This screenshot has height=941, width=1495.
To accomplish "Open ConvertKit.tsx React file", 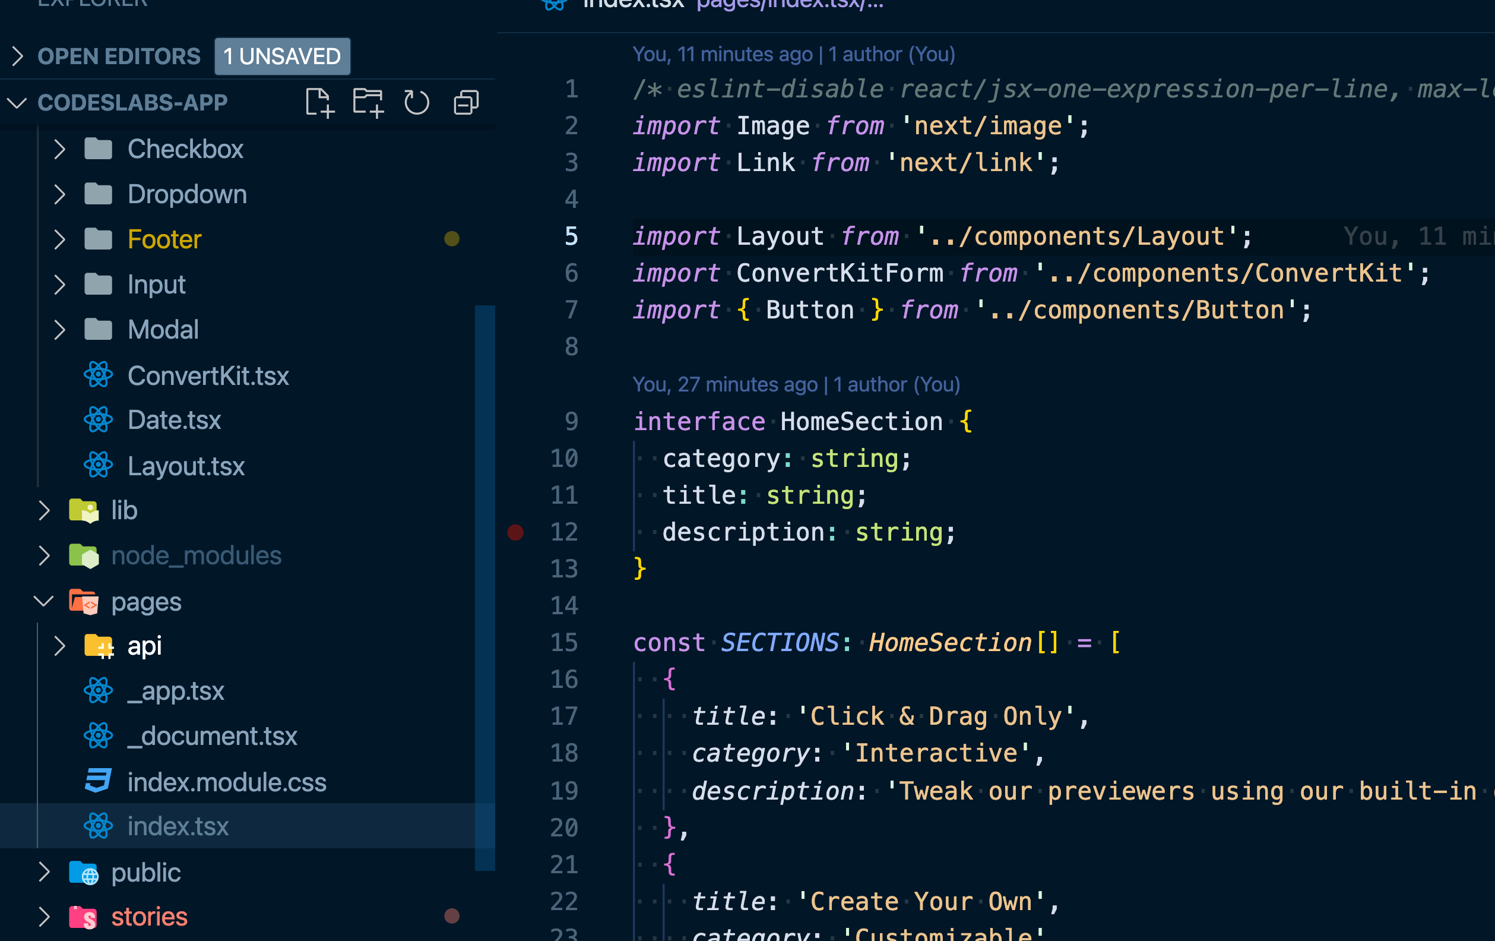I will [207, 376].
